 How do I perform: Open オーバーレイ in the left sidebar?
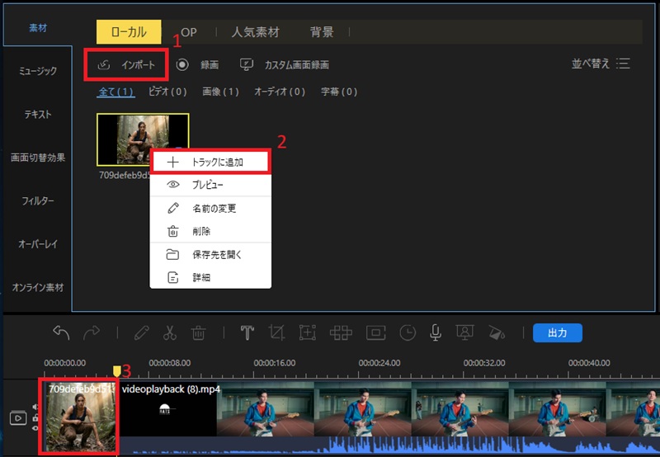37,244
